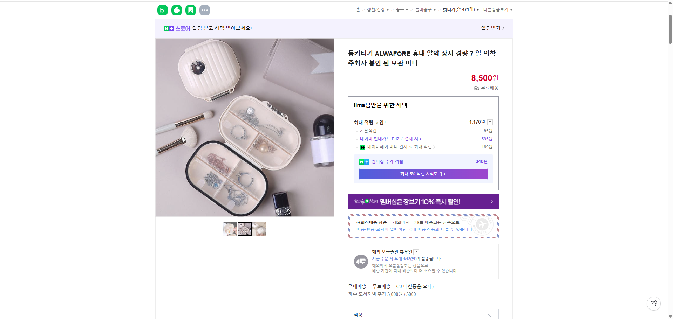Click the 알림받기 button
Viewport: 673px width, 319px height.
coord(491,28)
